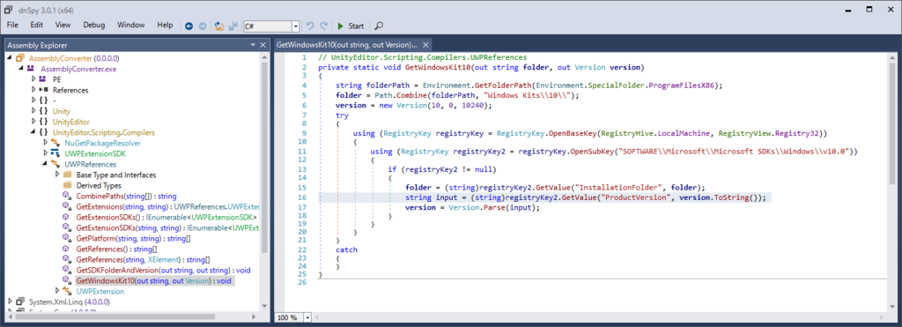Open the language C# combo box
This screenshot has width=902, height=327.
(271, 26)
